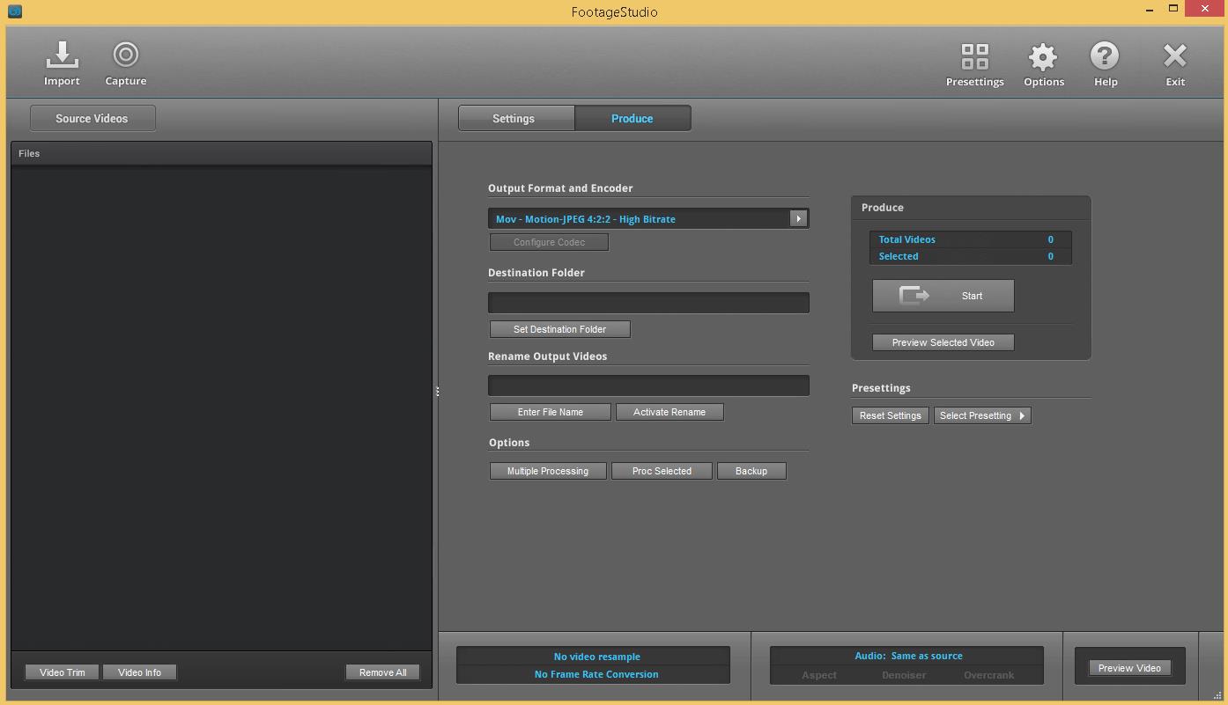Open the Options gear
This screenshot has width=1228, height=705.
coord(1043,64)
